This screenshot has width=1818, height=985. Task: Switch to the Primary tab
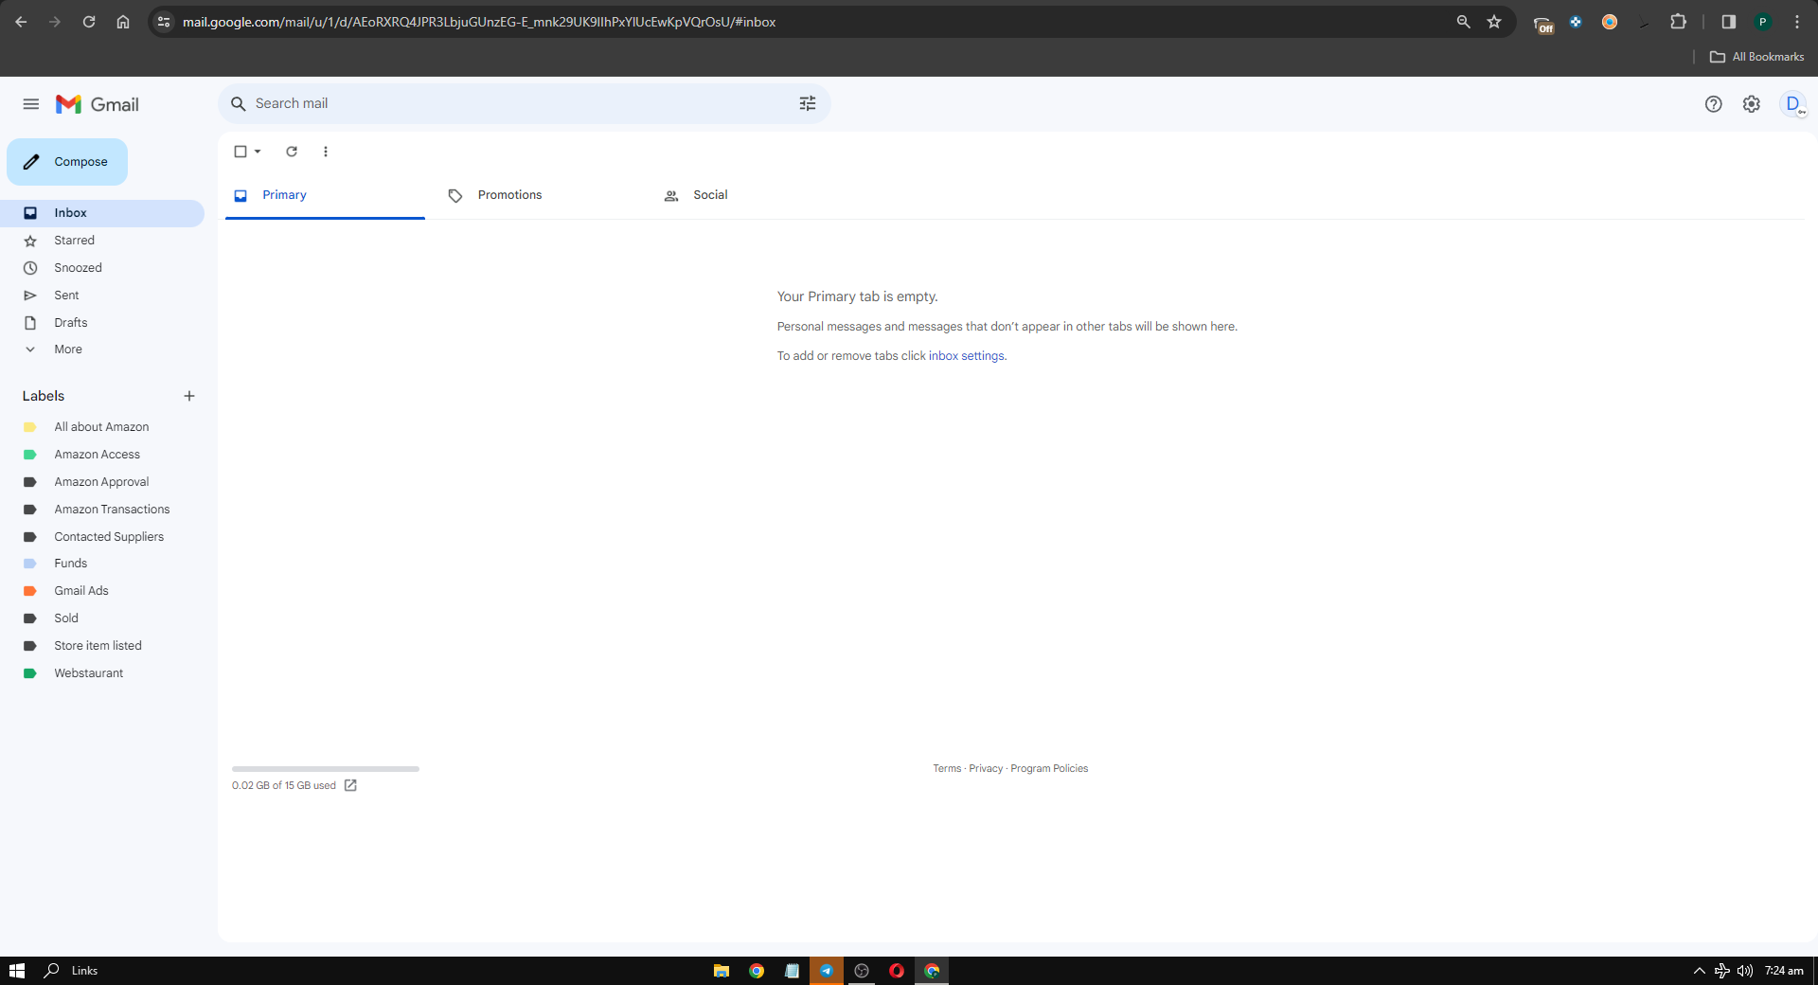[x=325, y=195]
